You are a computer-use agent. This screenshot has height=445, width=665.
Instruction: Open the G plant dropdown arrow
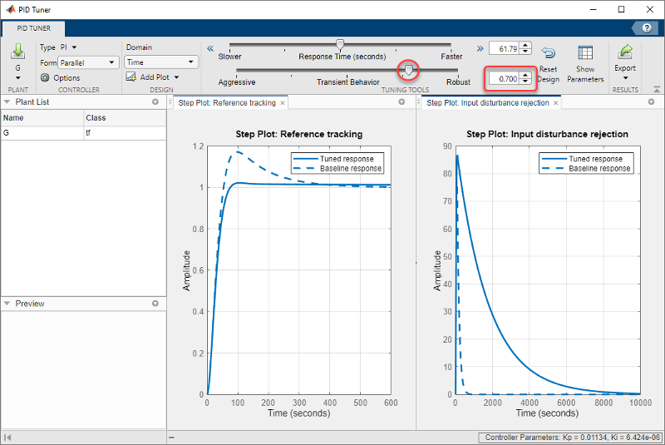(x=17, y=77)
